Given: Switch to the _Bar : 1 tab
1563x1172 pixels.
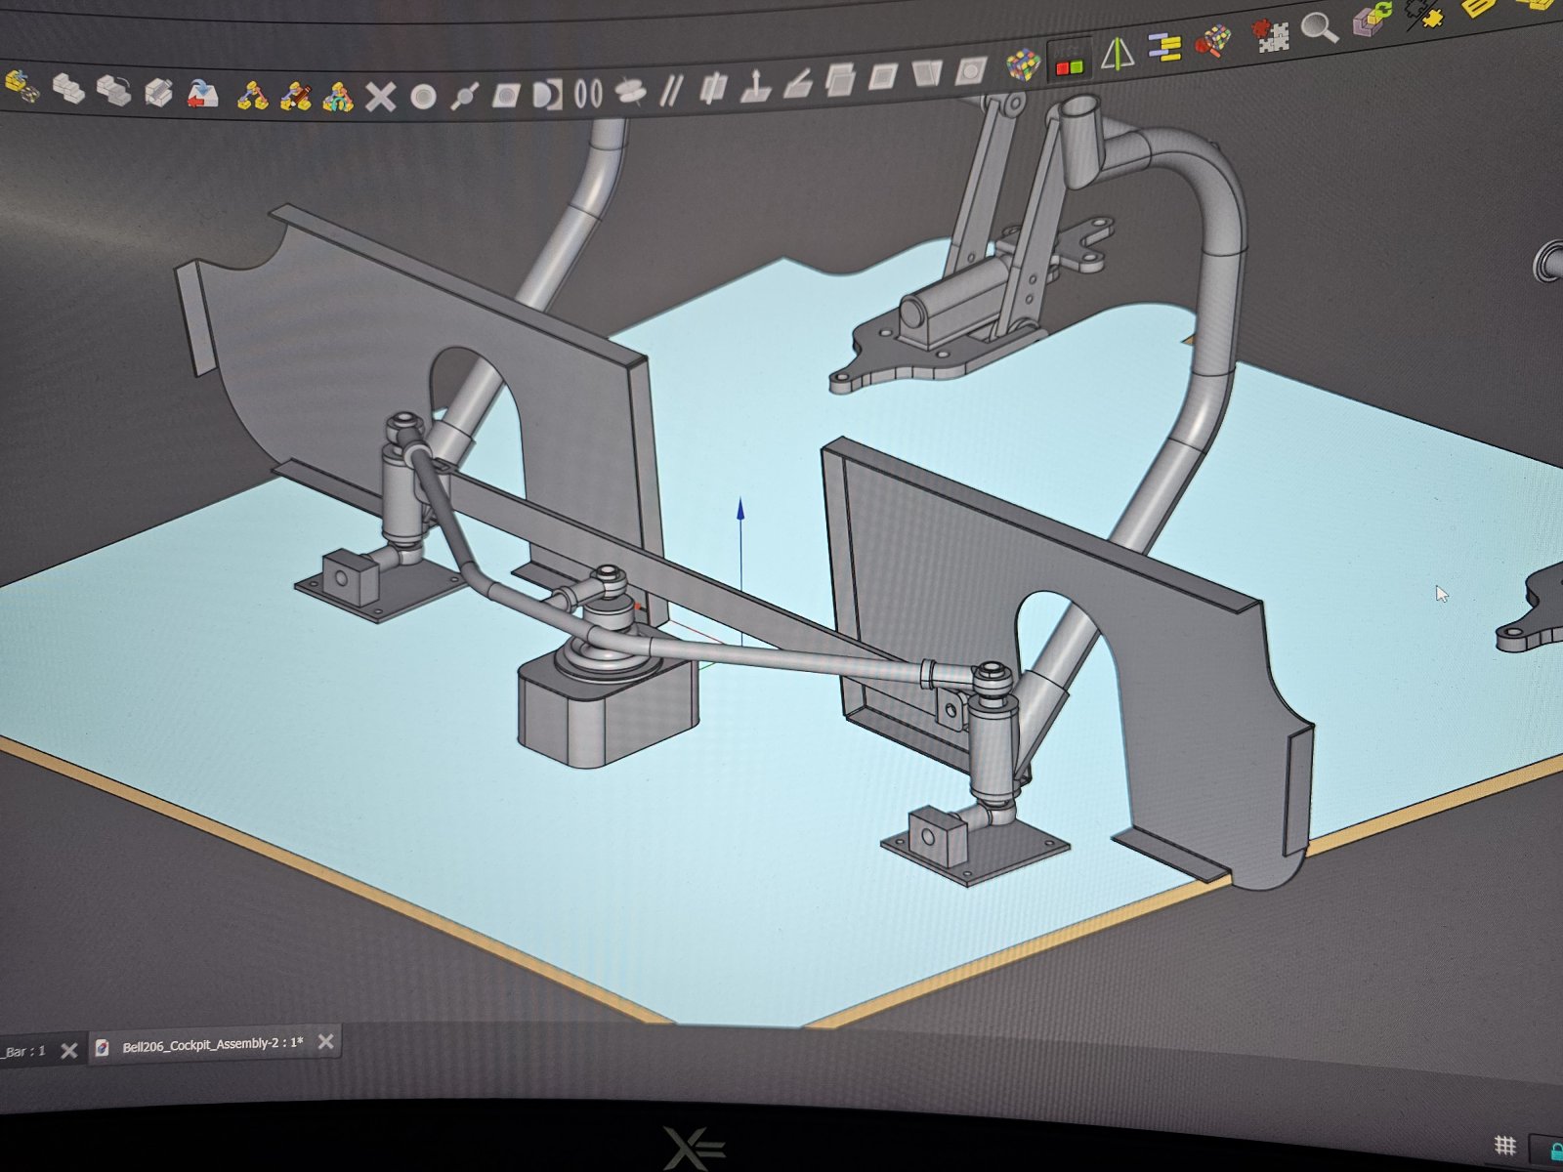Looking at the screenshot, I should [x=23, y=1051].
